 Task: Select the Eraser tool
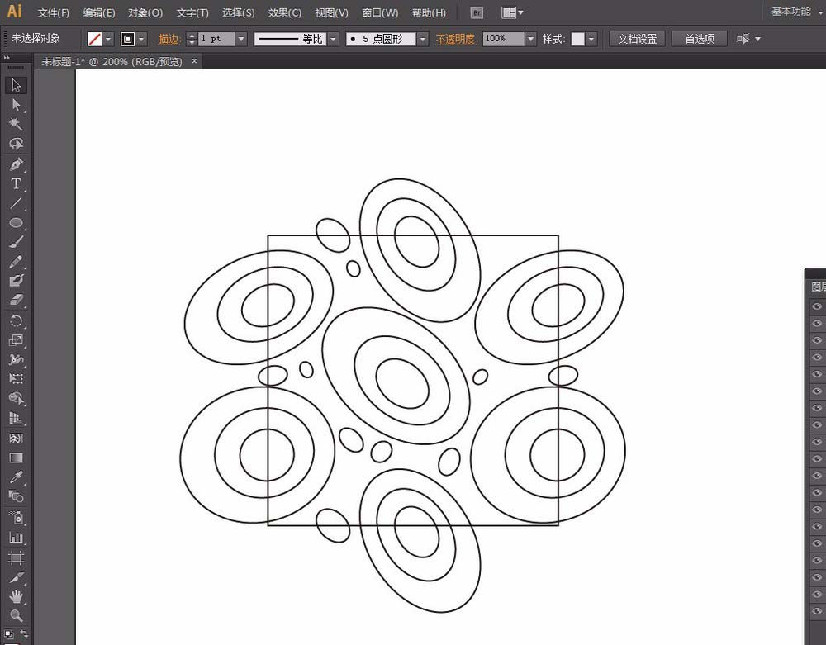(x=16, y=300)
